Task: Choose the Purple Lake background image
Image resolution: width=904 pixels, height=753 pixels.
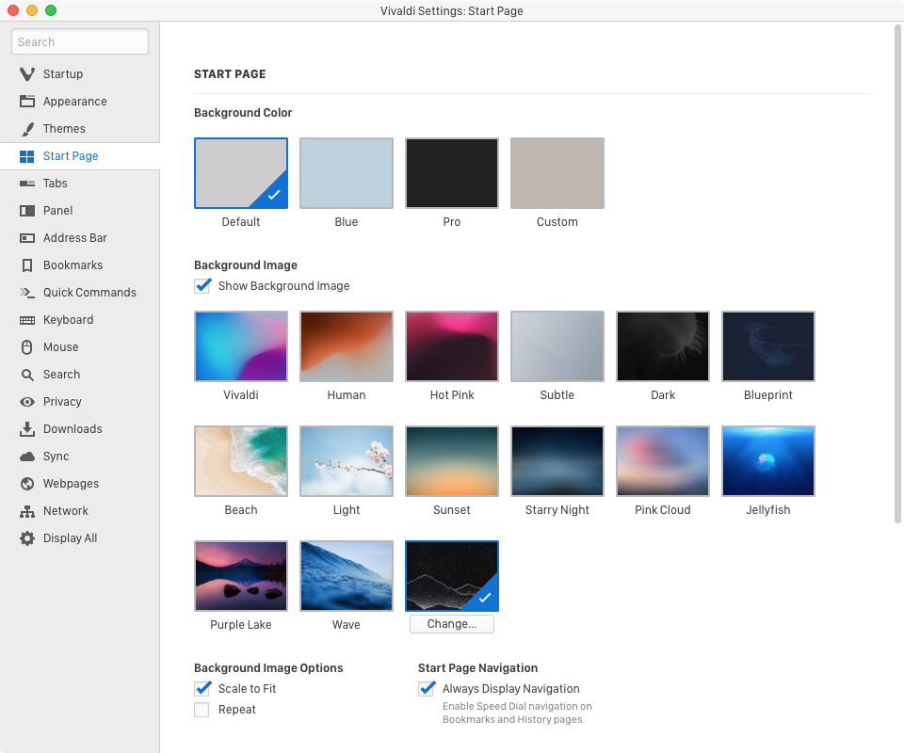Action: [x=241, y=575]
